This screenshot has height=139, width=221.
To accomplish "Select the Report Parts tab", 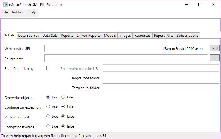I will pos(163,36).
